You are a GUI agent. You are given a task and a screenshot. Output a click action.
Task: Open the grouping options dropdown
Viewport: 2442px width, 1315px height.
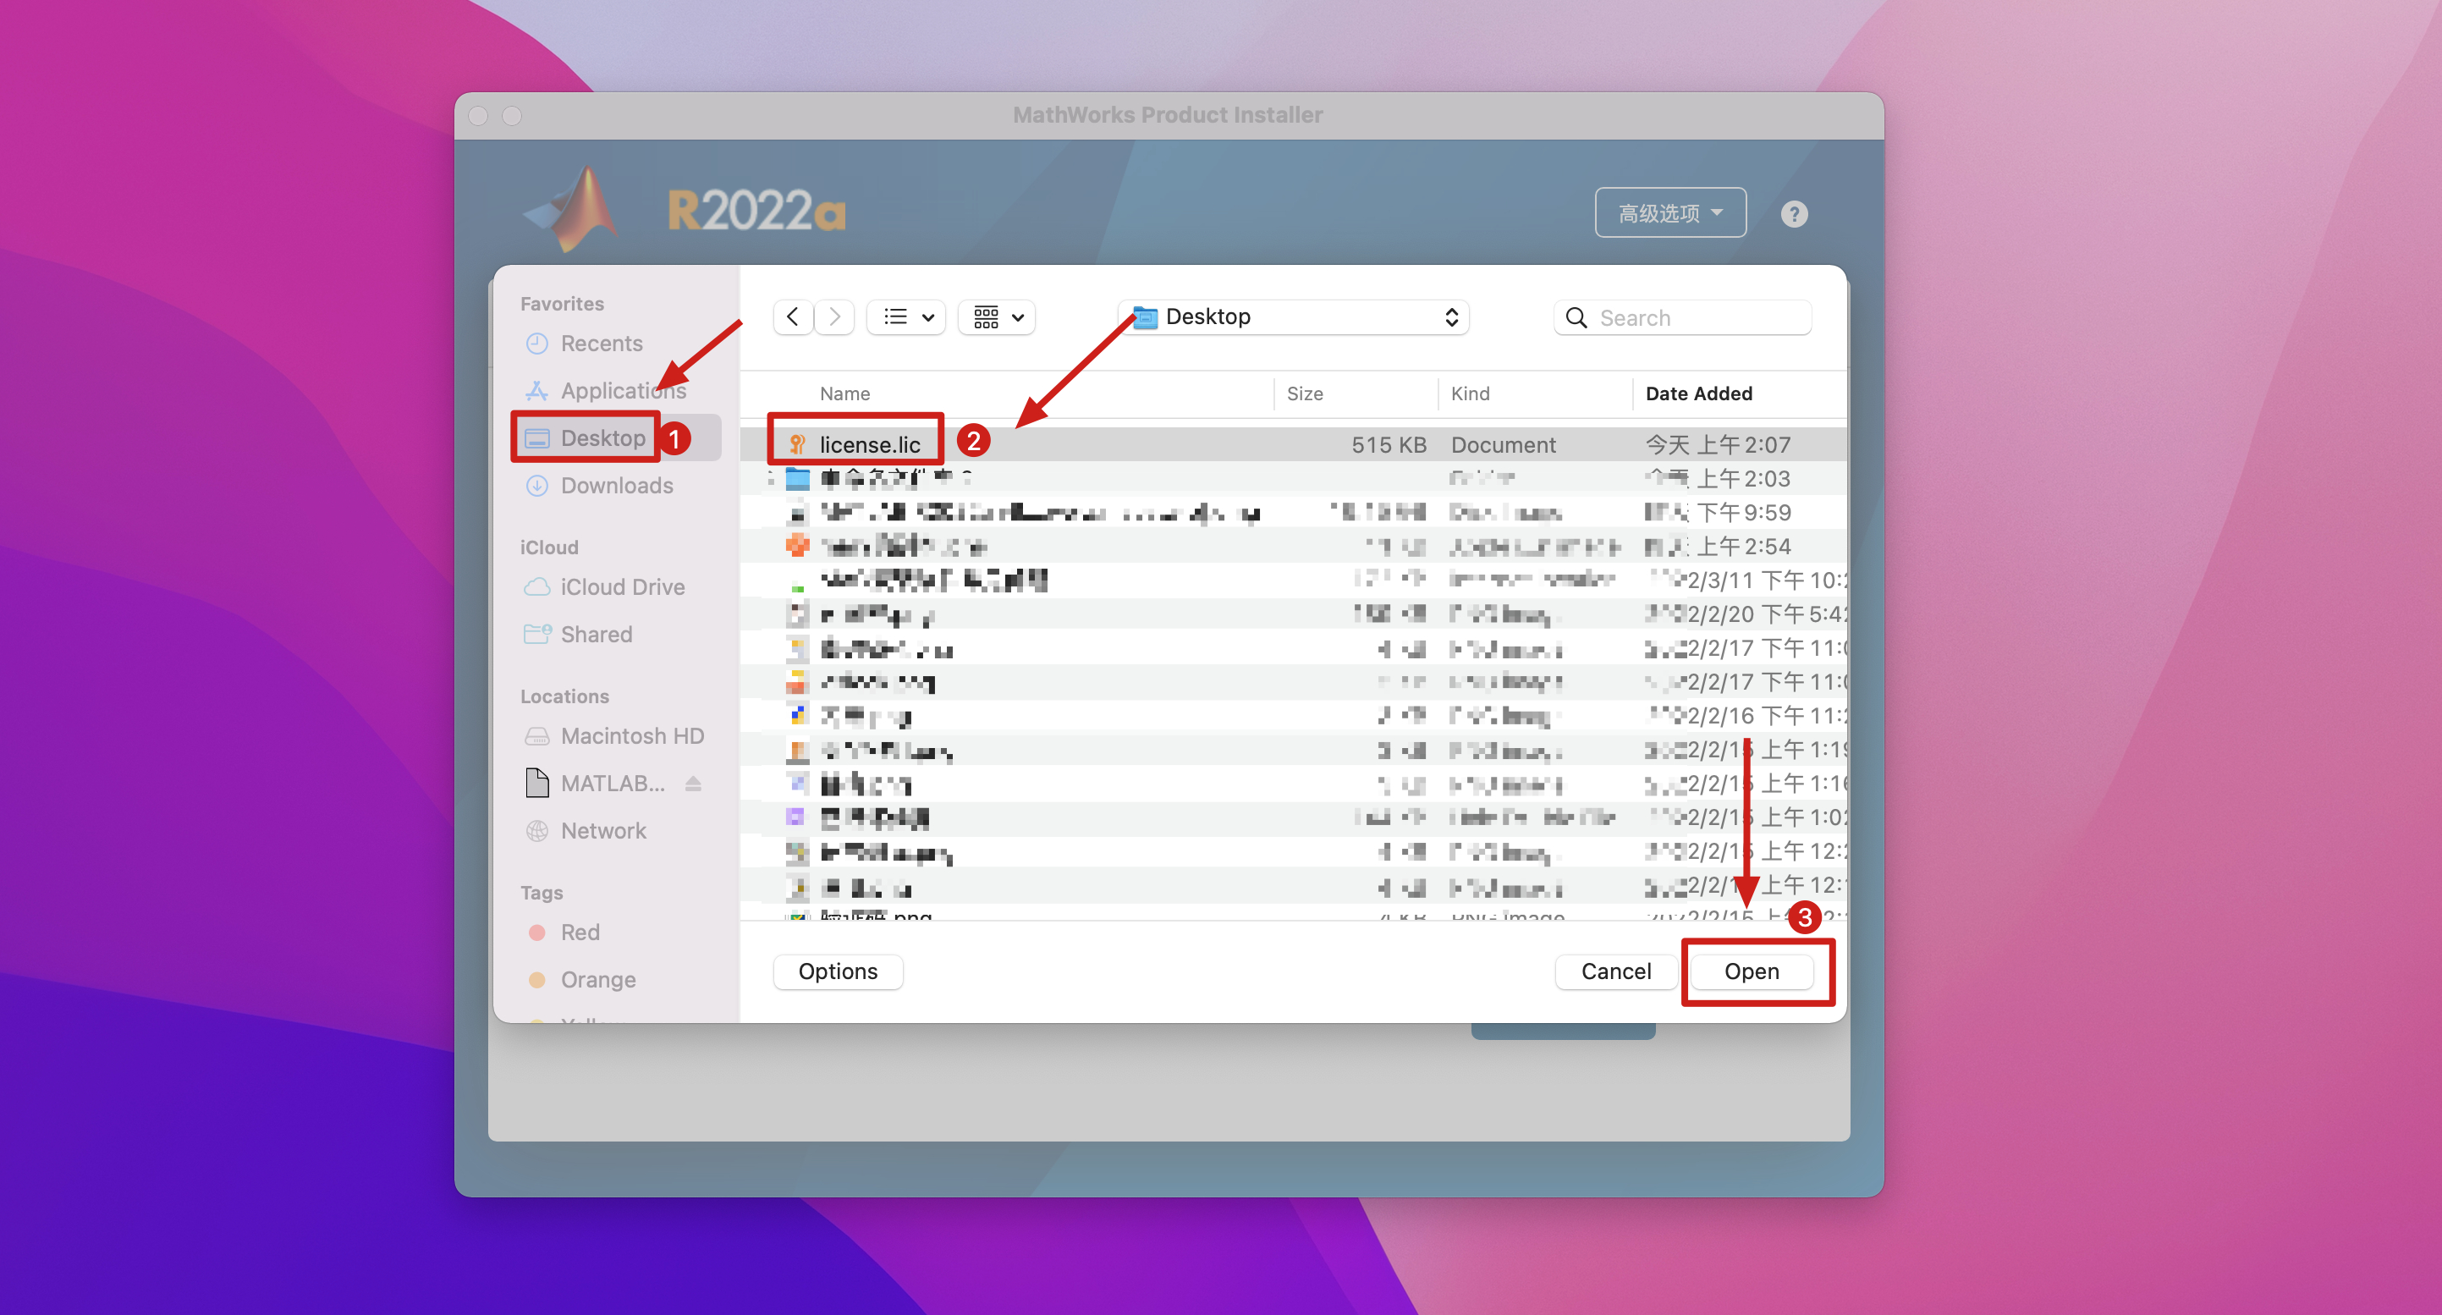(x=998, y=316)
